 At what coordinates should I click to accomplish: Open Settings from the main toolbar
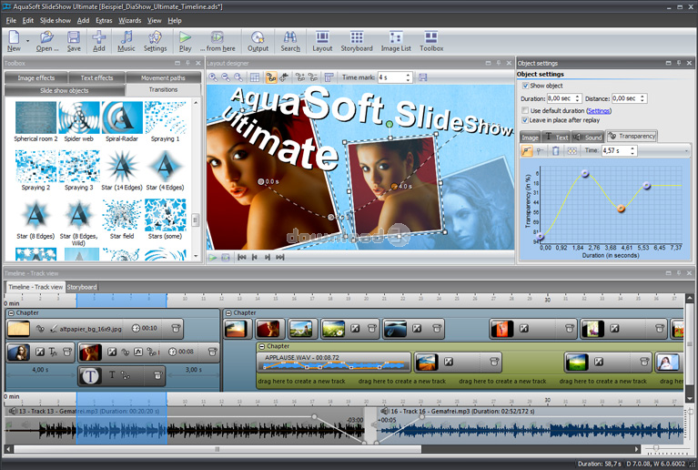click(155, 41)
